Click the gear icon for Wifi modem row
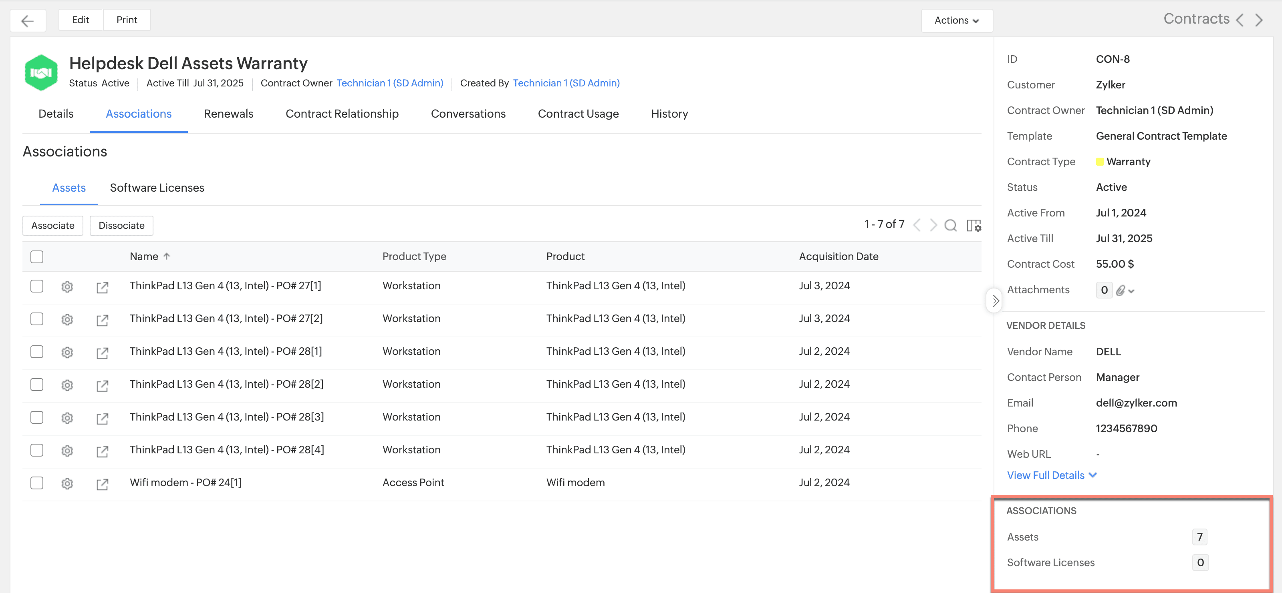This screenshot has width=1282, height=593. click(x=67, y=483)
